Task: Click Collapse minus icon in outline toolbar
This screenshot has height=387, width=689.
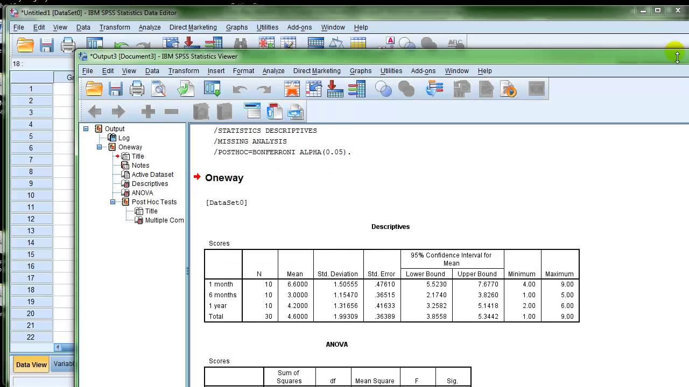Action: (x=171, y=111)
